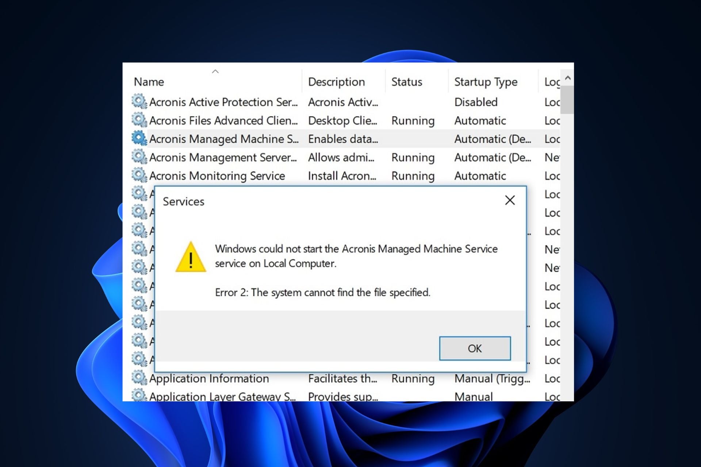Click the Status column header
The height and width of the screenshot is (467, 701).
[x=406, y=82]
